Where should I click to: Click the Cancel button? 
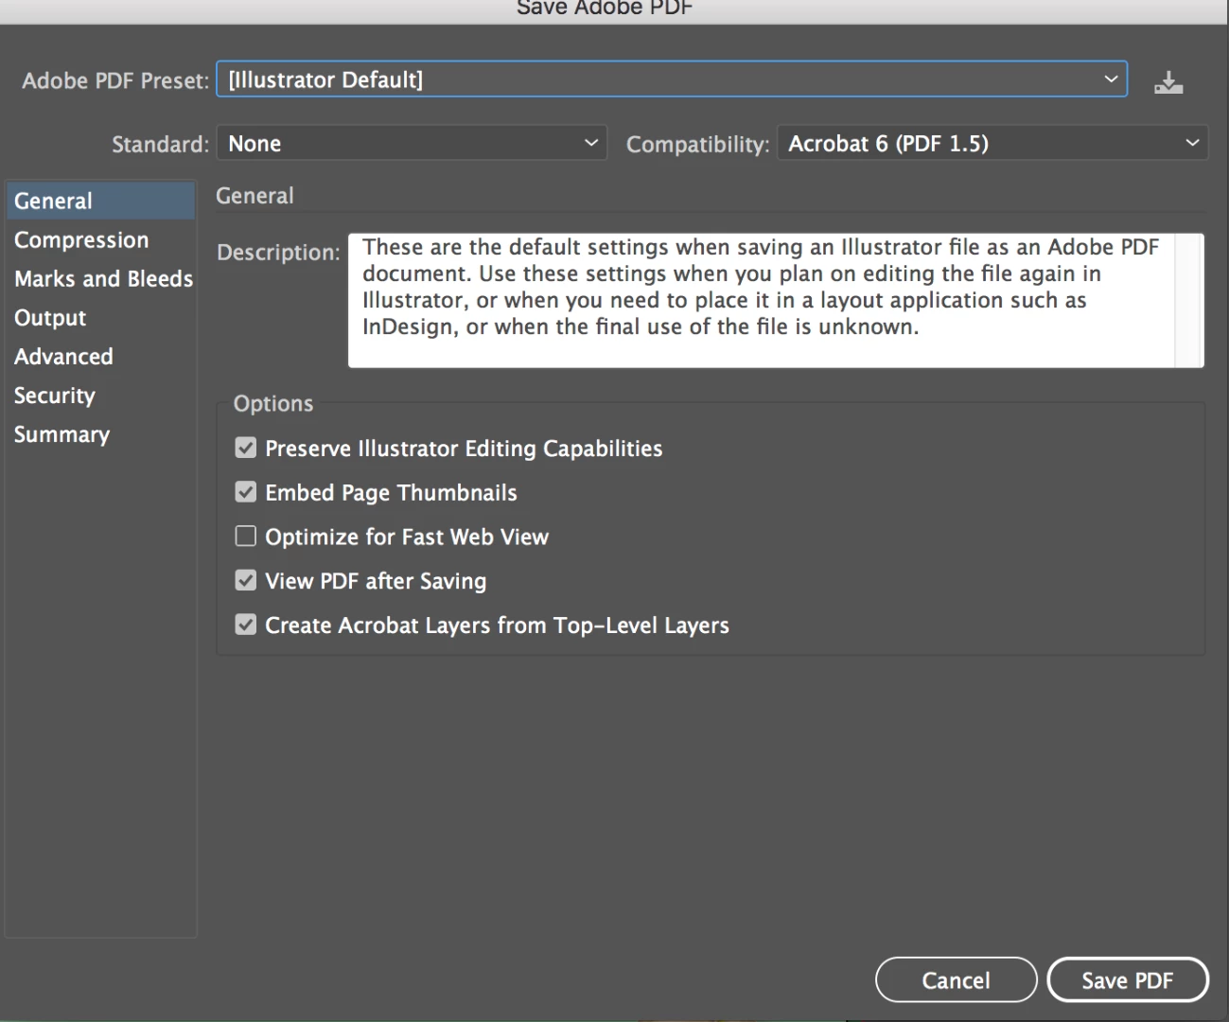(x=956, y=979)
